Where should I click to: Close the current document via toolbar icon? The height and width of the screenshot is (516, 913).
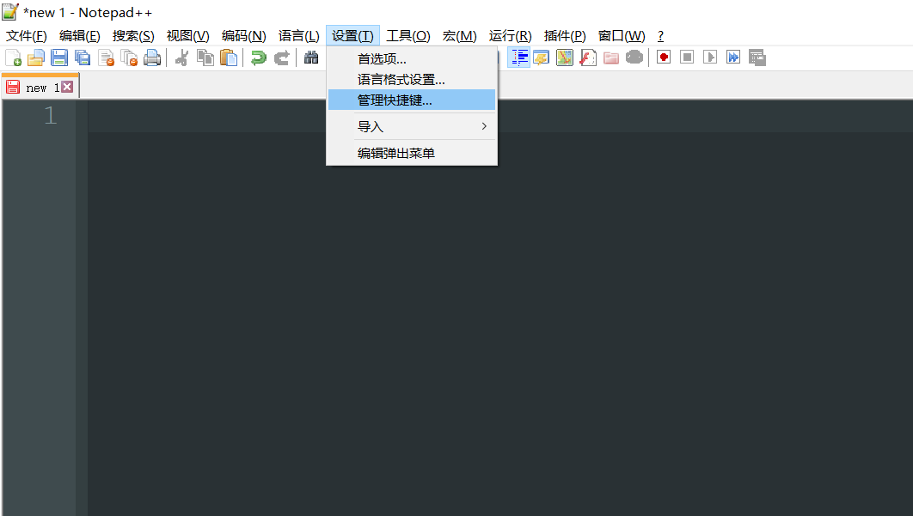(106, 58)
